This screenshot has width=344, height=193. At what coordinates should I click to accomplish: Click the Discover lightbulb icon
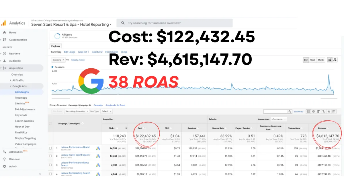pyautogui.click(x=5, y=159)
